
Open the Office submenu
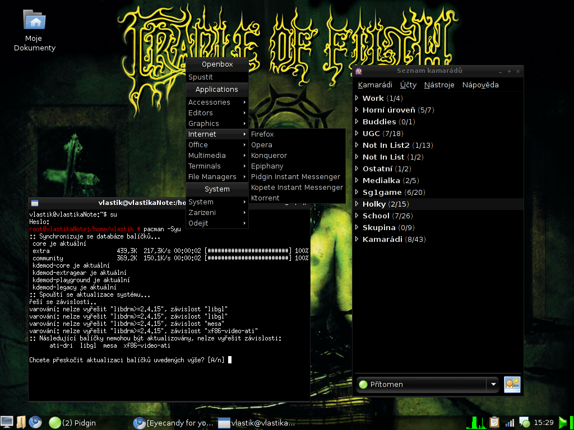click(217, 145)
